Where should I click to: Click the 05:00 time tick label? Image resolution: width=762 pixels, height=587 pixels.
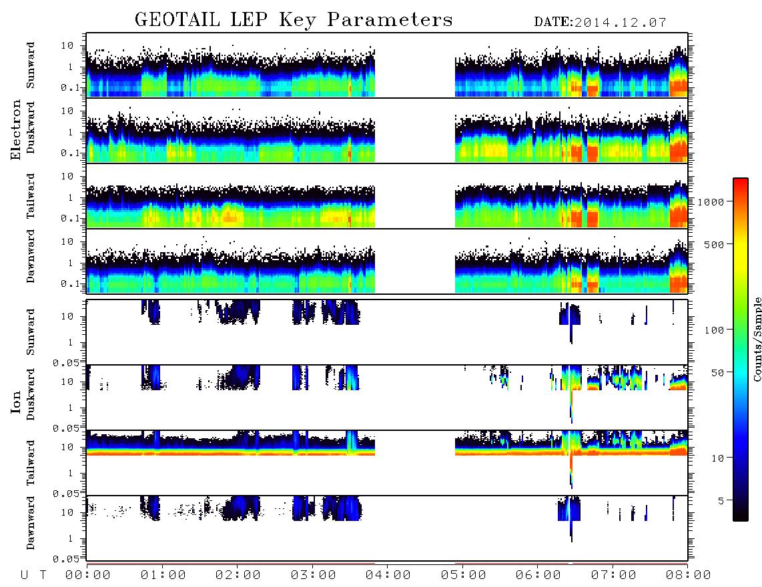coord(464,576)
